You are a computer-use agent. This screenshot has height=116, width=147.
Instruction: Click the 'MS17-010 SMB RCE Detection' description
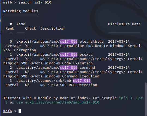coord(69,85)
